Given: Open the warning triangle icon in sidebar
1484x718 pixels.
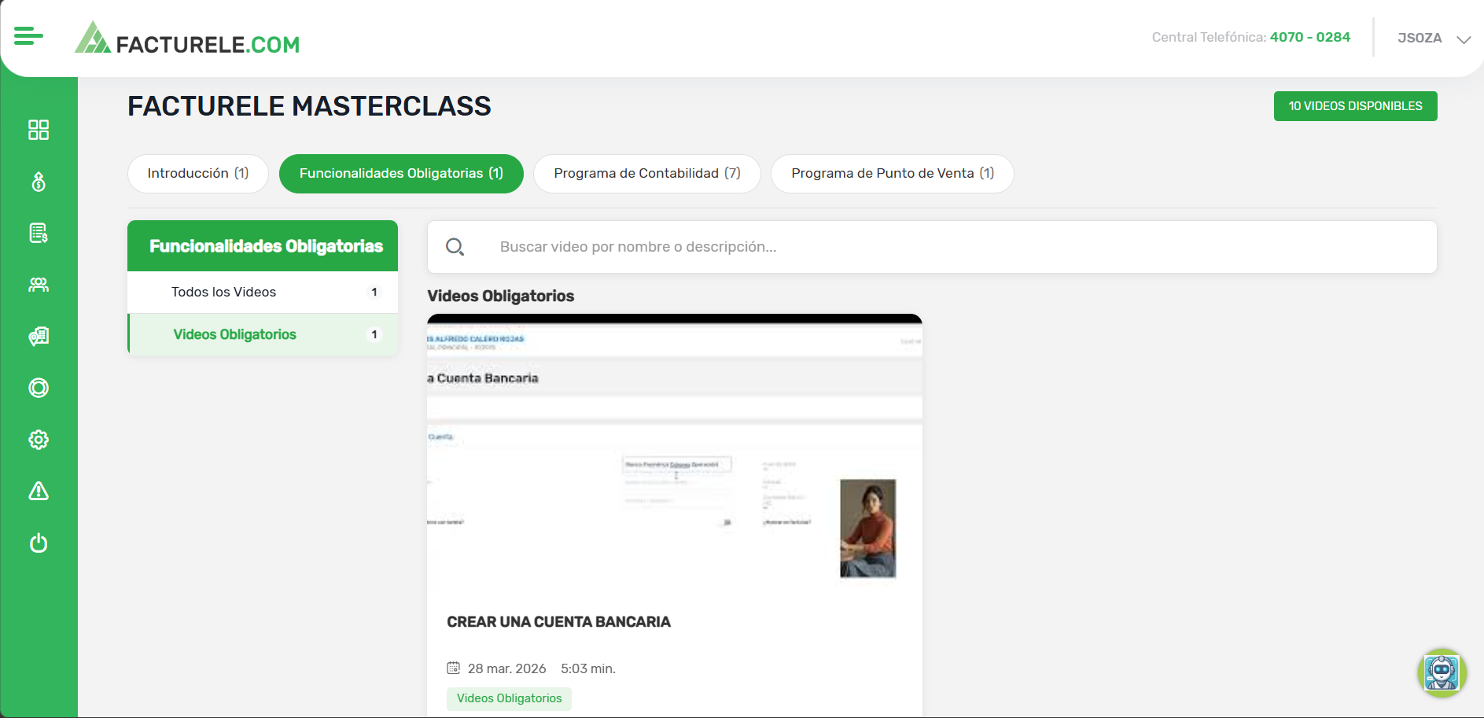Looking at the screenshot, I should coord(39,491).
